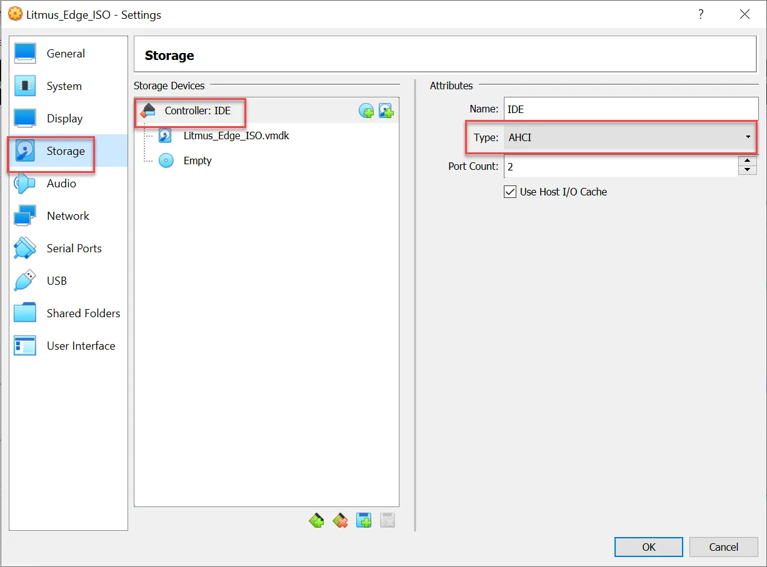Viewport: 767px width, 567px height.
Task: Open the General settings category
Action: (x=68, y=54)
